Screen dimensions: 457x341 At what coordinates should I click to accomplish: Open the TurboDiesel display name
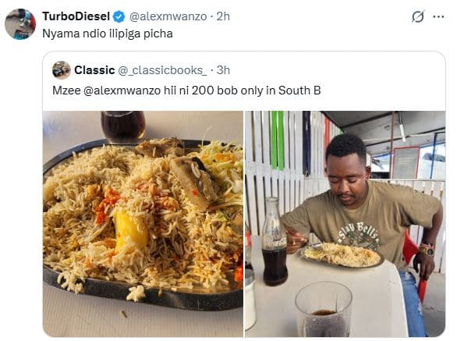[x=76, y=16]
